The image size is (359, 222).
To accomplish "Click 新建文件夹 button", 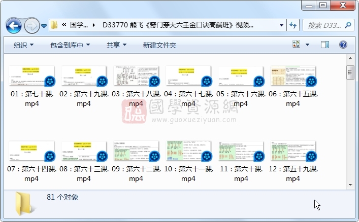I will click(x=159, y=45).
